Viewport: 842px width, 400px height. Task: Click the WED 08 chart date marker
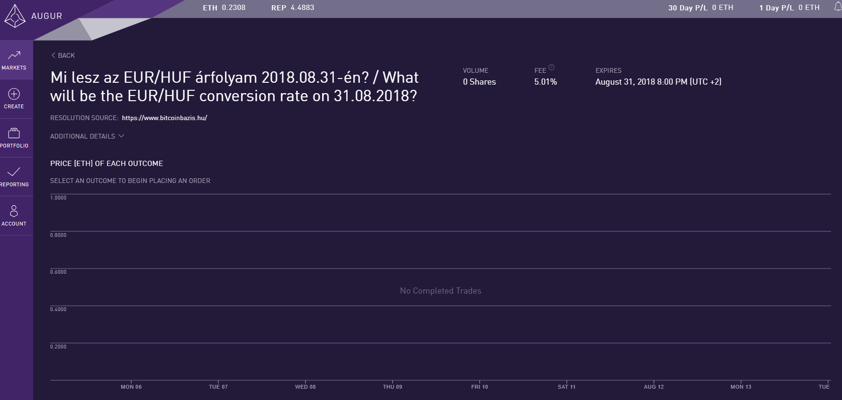[305, 387]
